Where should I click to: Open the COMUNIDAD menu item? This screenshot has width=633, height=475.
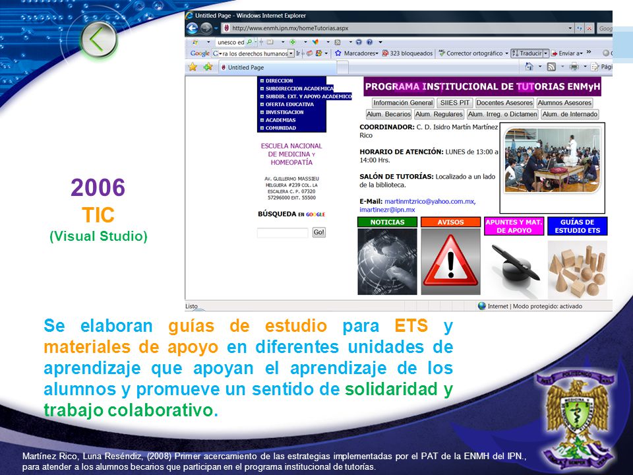(x=278, y=128)
